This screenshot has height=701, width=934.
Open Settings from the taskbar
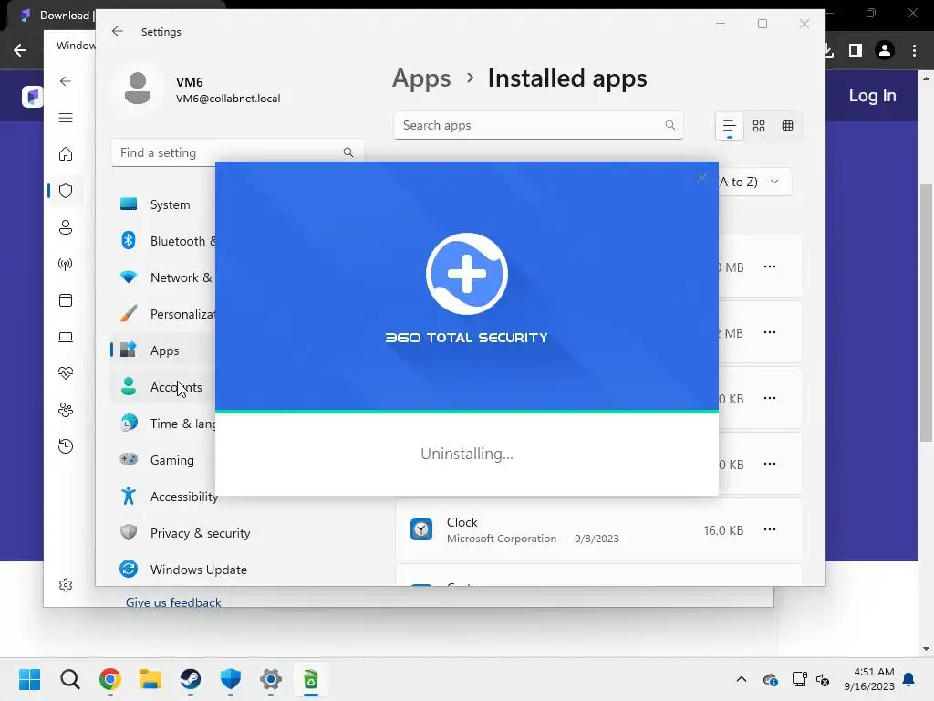tap(270, 679)
